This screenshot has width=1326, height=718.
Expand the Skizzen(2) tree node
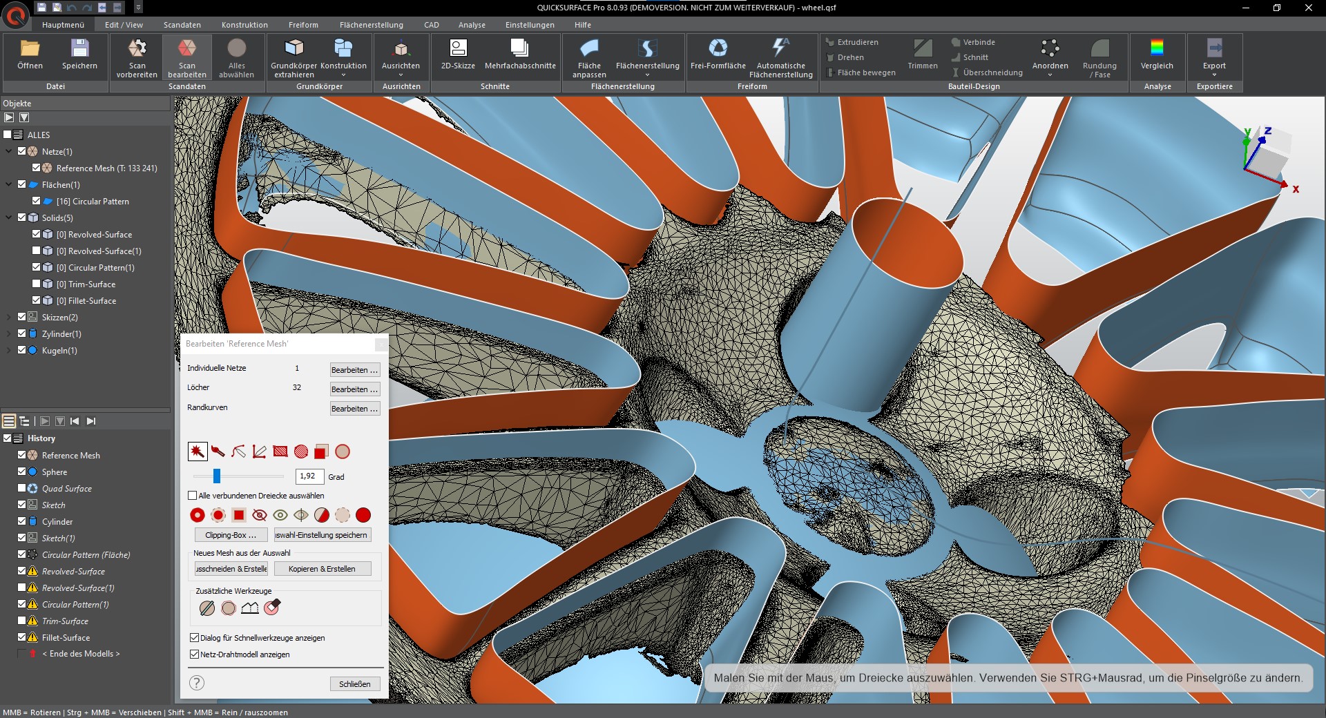point(8,317)
